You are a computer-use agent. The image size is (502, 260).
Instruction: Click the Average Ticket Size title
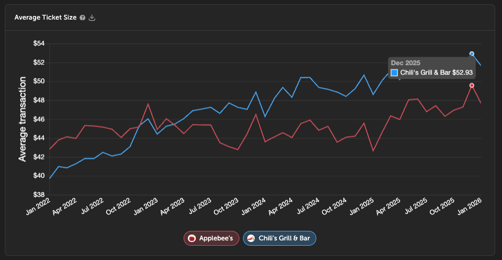point(46,17)
